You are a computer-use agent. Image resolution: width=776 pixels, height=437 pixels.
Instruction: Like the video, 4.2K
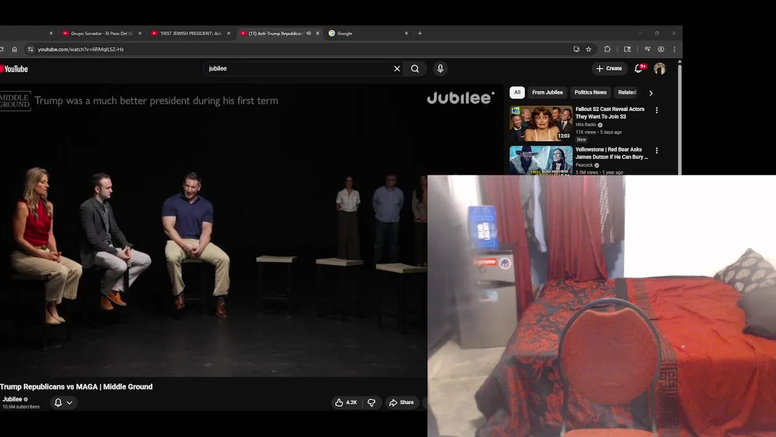click(x=346, y=402)
